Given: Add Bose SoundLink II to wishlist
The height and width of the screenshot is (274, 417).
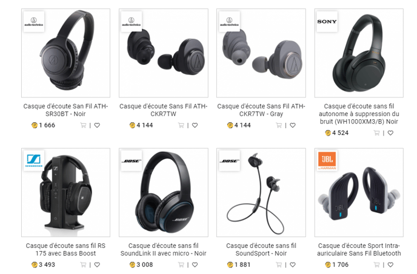Looking at the screenshot, I should coord(195,265).
